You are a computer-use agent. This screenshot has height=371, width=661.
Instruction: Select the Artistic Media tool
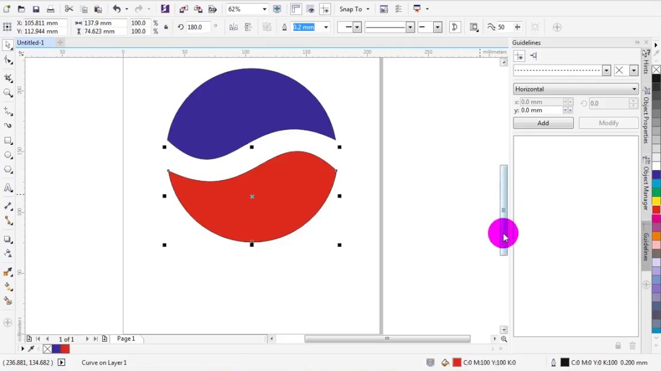tap(8, 125)
